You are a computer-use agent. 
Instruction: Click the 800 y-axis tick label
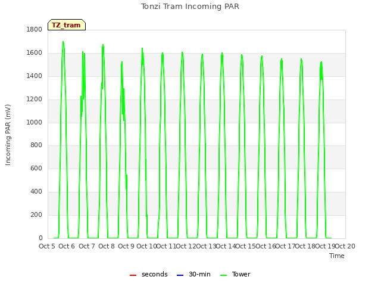click(x=36, y=145)
